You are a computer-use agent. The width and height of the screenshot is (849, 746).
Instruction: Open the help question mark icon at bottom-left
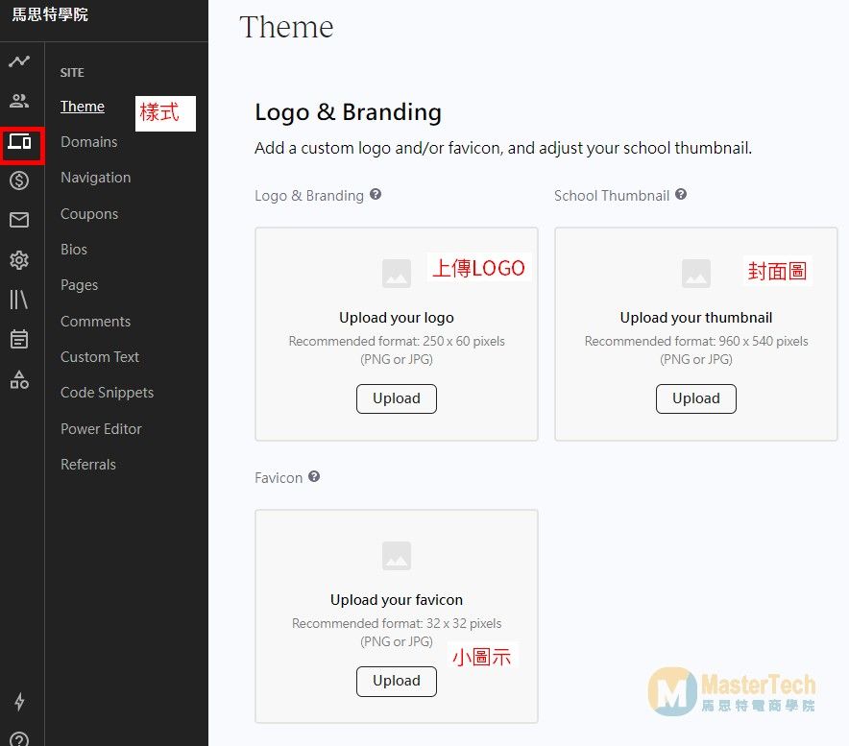19,739
